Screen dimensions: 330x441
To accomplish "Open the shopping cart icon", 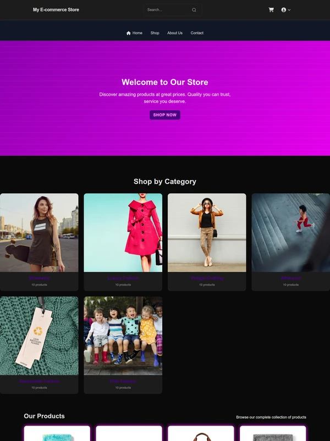I will 271,10.
